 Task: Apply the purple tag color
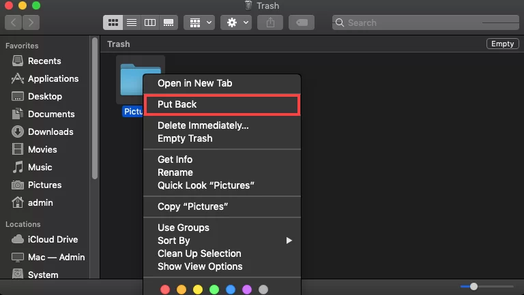click(x=247, y=290)
